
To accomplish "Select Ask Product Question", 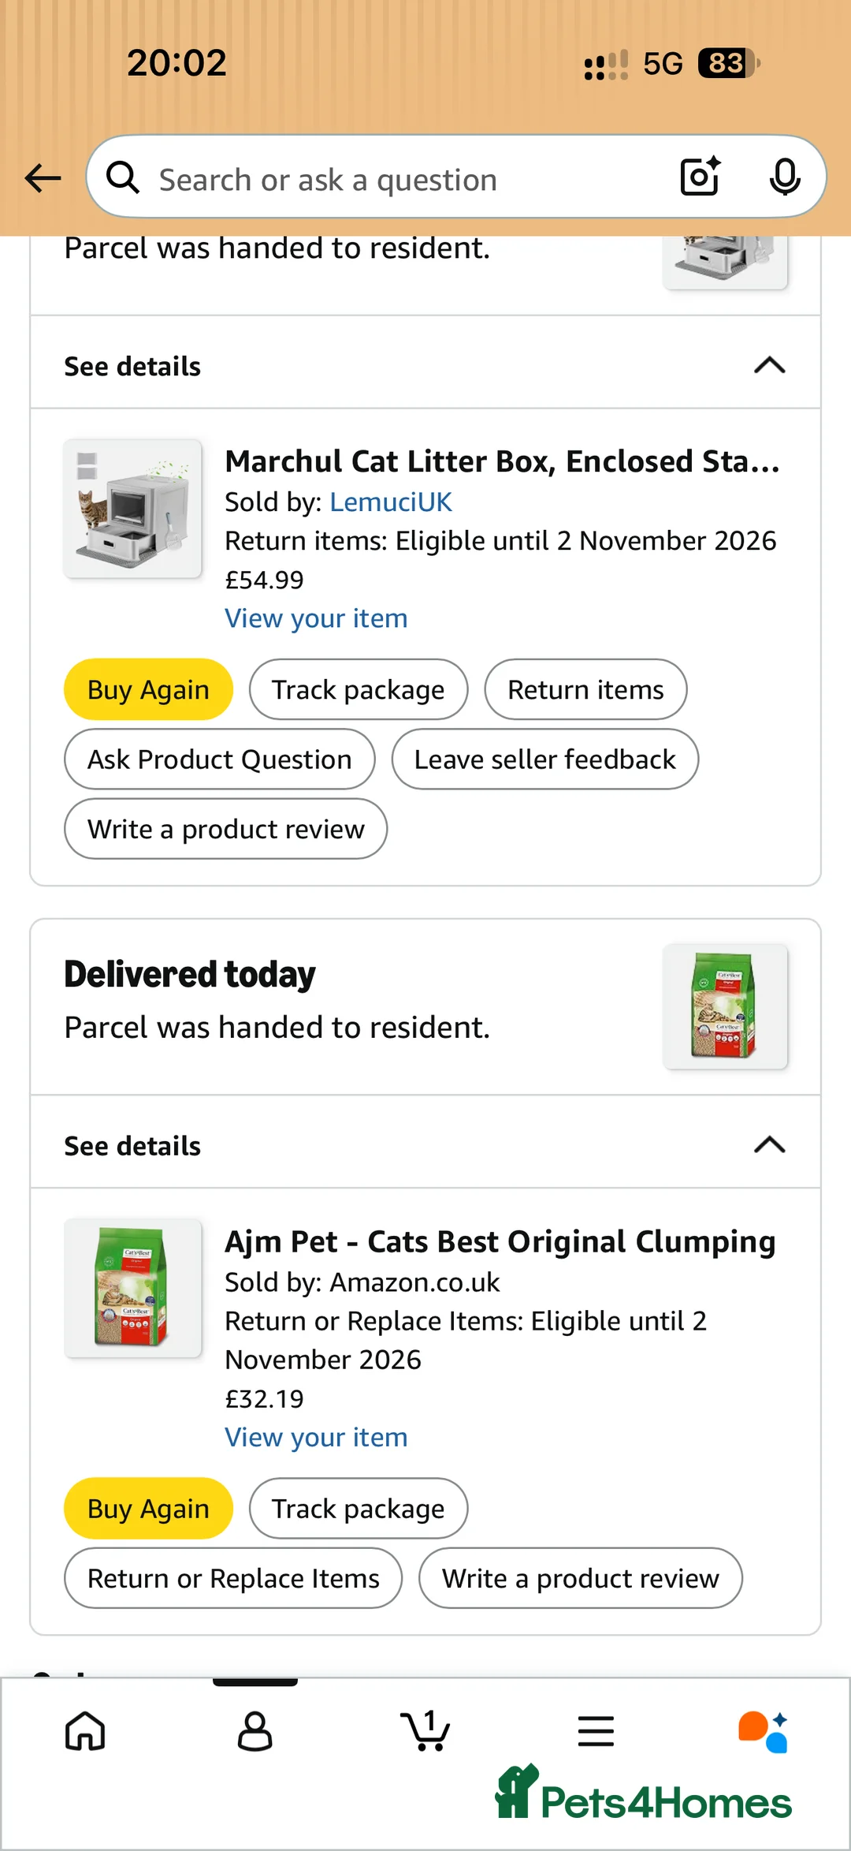I will [220, 759].
